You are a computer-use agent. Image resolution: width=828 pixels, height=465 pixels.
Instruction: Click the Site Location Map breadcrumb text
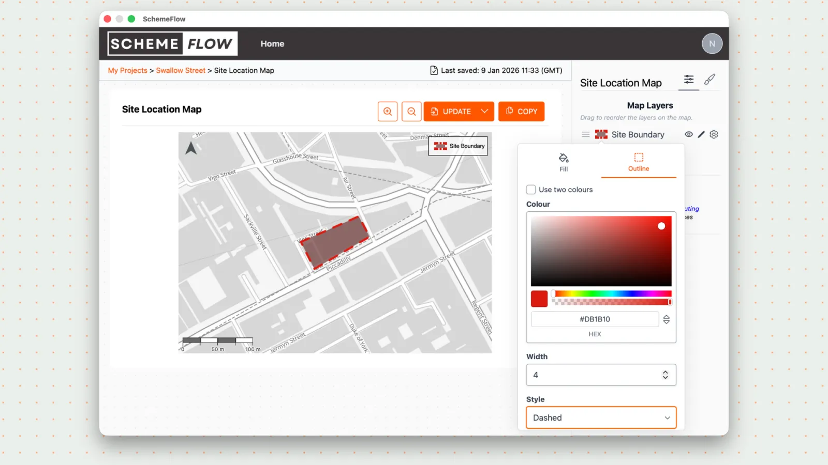pyautogui.click(x=244, y=70)
